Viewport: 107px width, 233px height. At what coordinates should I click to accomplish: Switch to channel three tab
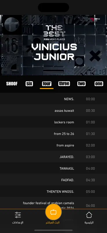pyautogui.click(x=64, y=84)
